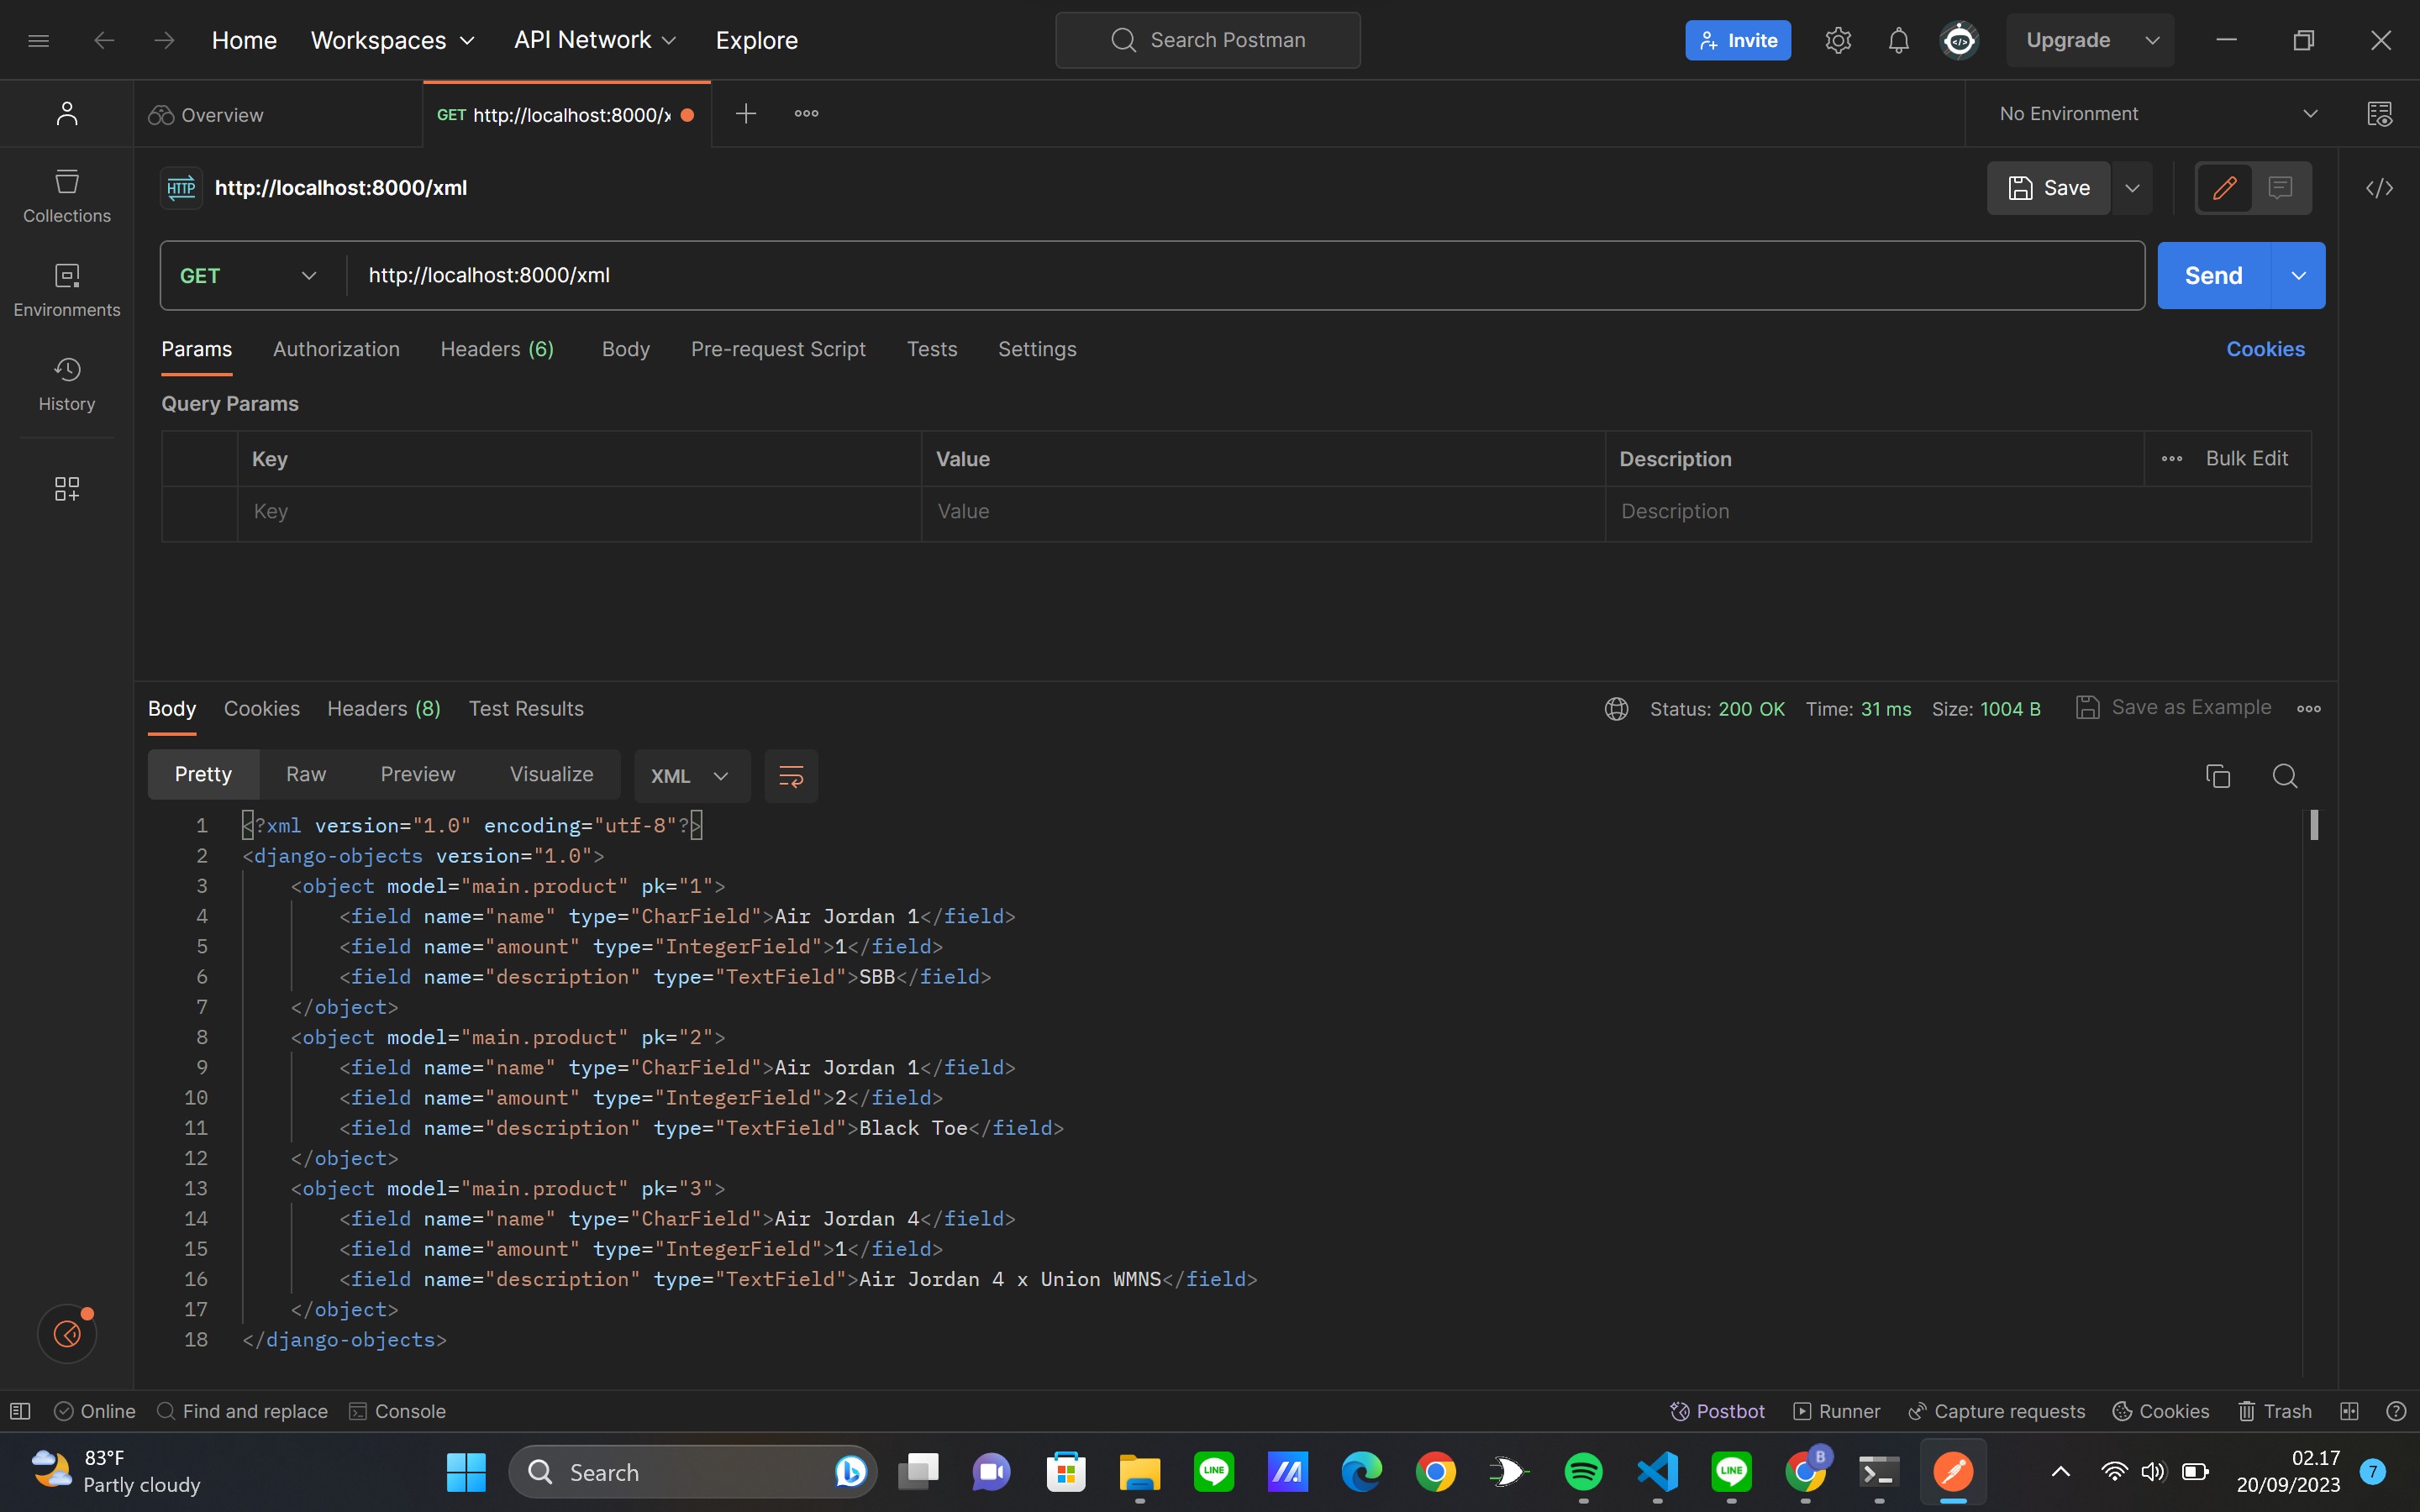This screenshot has height=1512, width=2420.
Task: Switch to the Tests tab
Action: pyautogui.click(x=931, y=349)
